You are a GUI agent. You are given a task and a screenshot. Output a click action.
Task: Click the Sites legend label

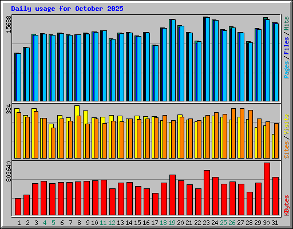287,150
